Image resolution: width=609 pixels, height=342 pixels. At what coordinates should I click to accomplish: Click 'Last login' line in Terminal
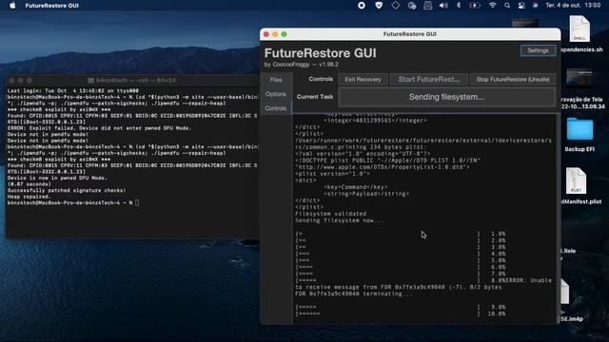pyautogui.click(x=72, y=91)
